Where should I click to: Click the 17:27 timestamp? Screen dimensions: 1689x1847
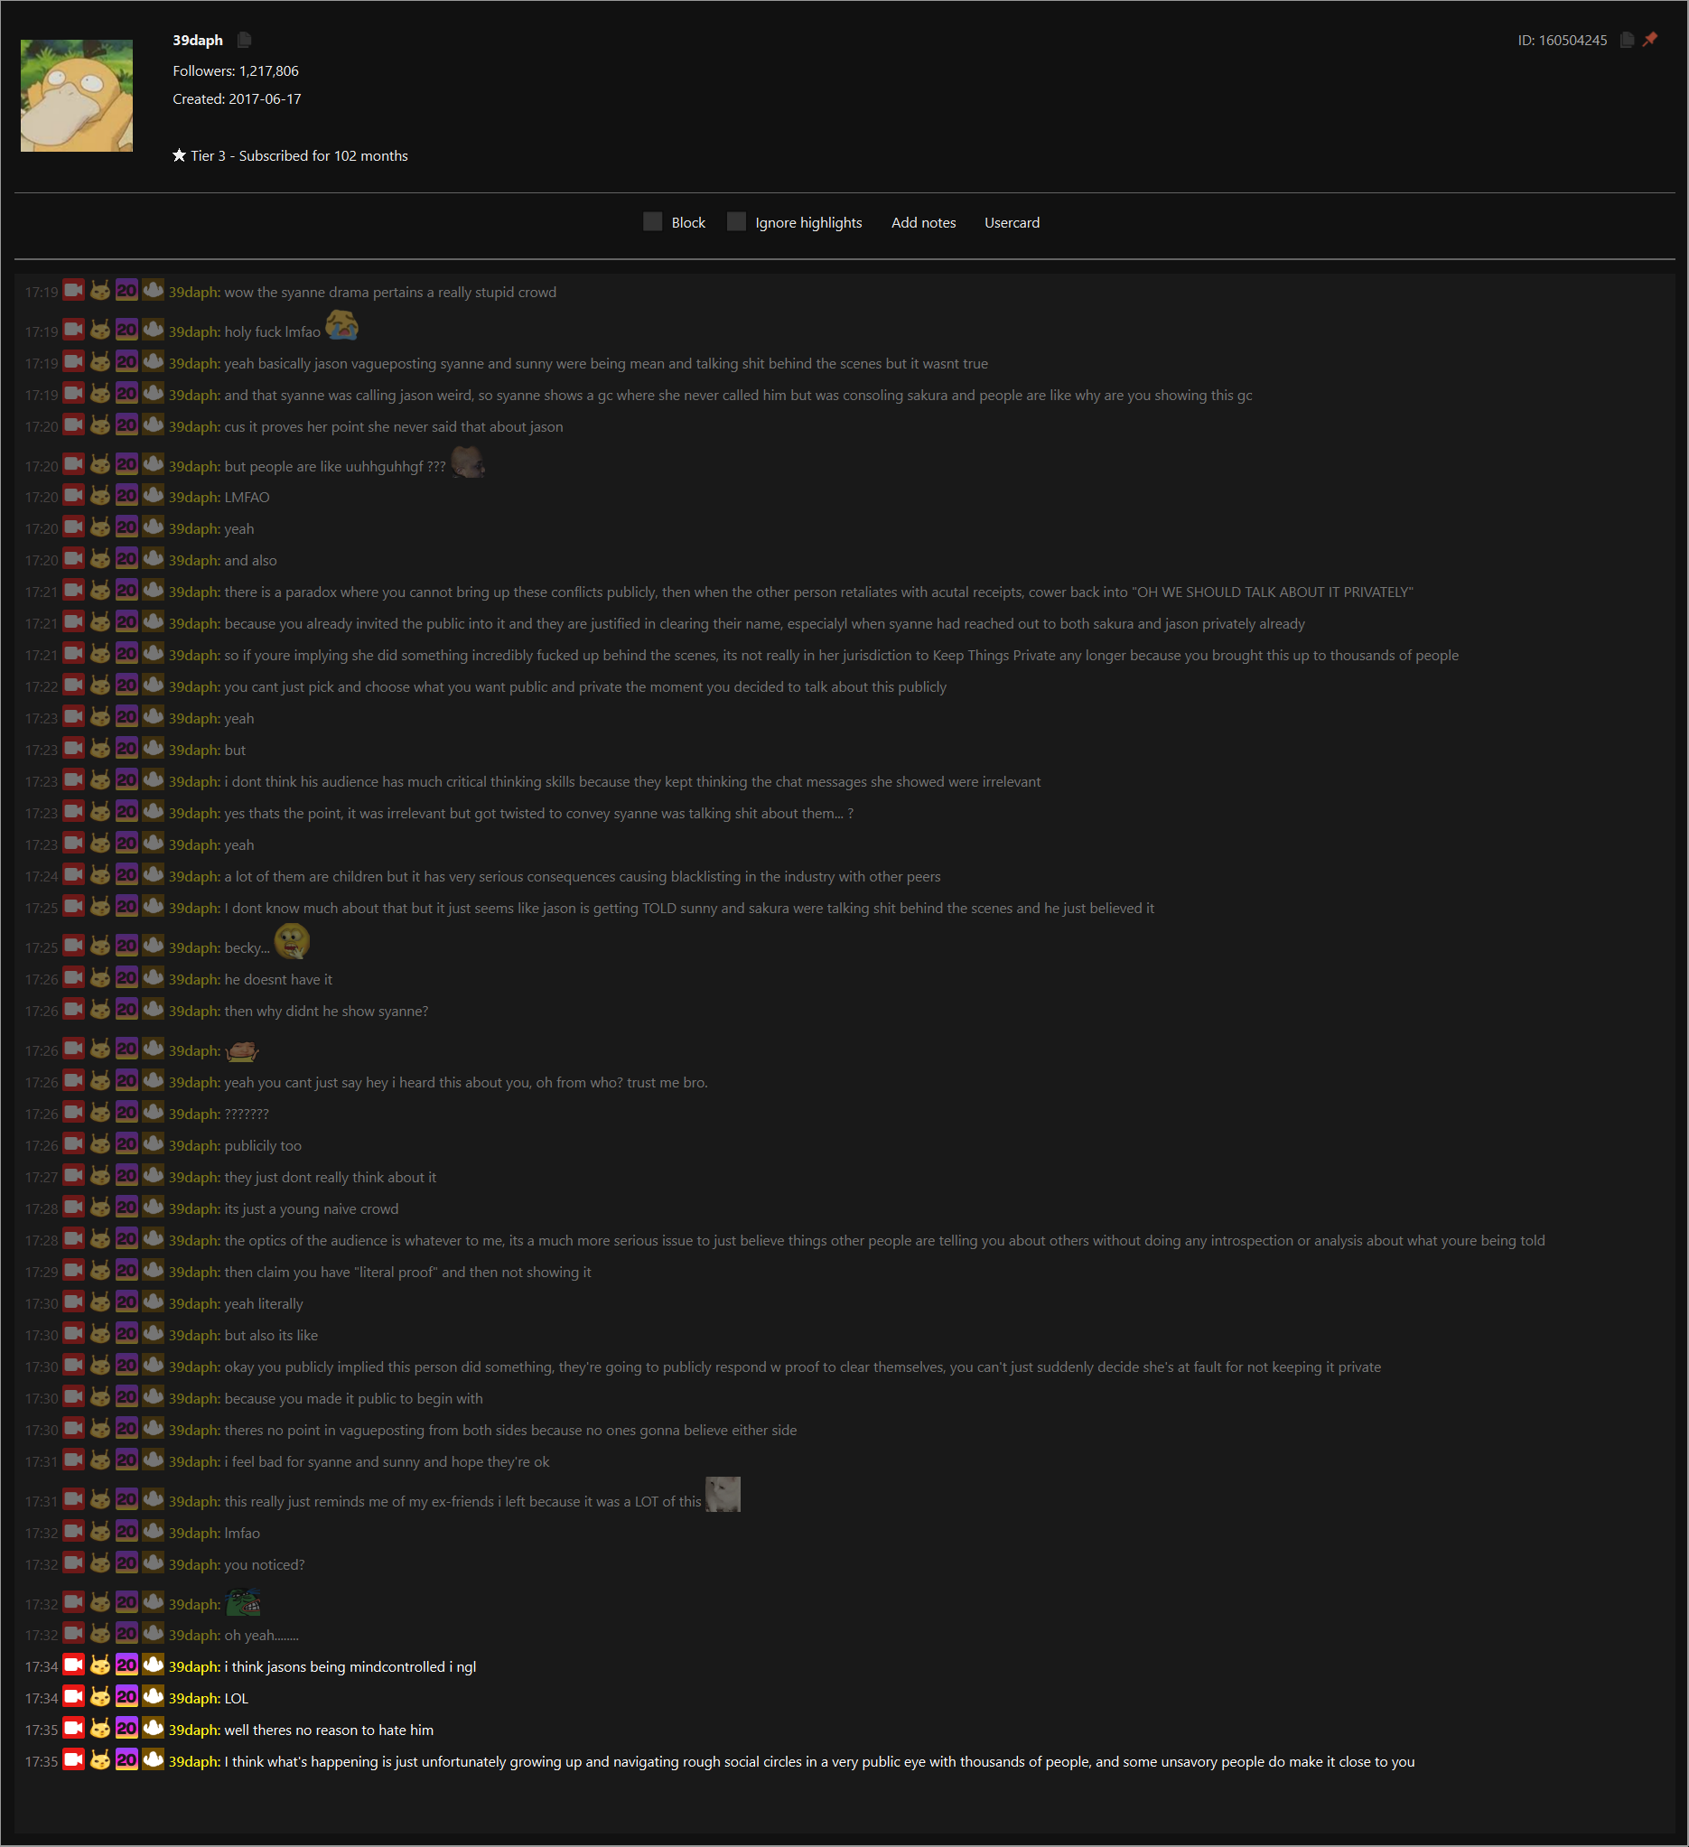tap(42, 1177)
